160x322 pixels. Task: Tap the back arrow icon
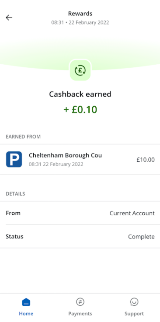pyautogui.click(x=9, y=17)
